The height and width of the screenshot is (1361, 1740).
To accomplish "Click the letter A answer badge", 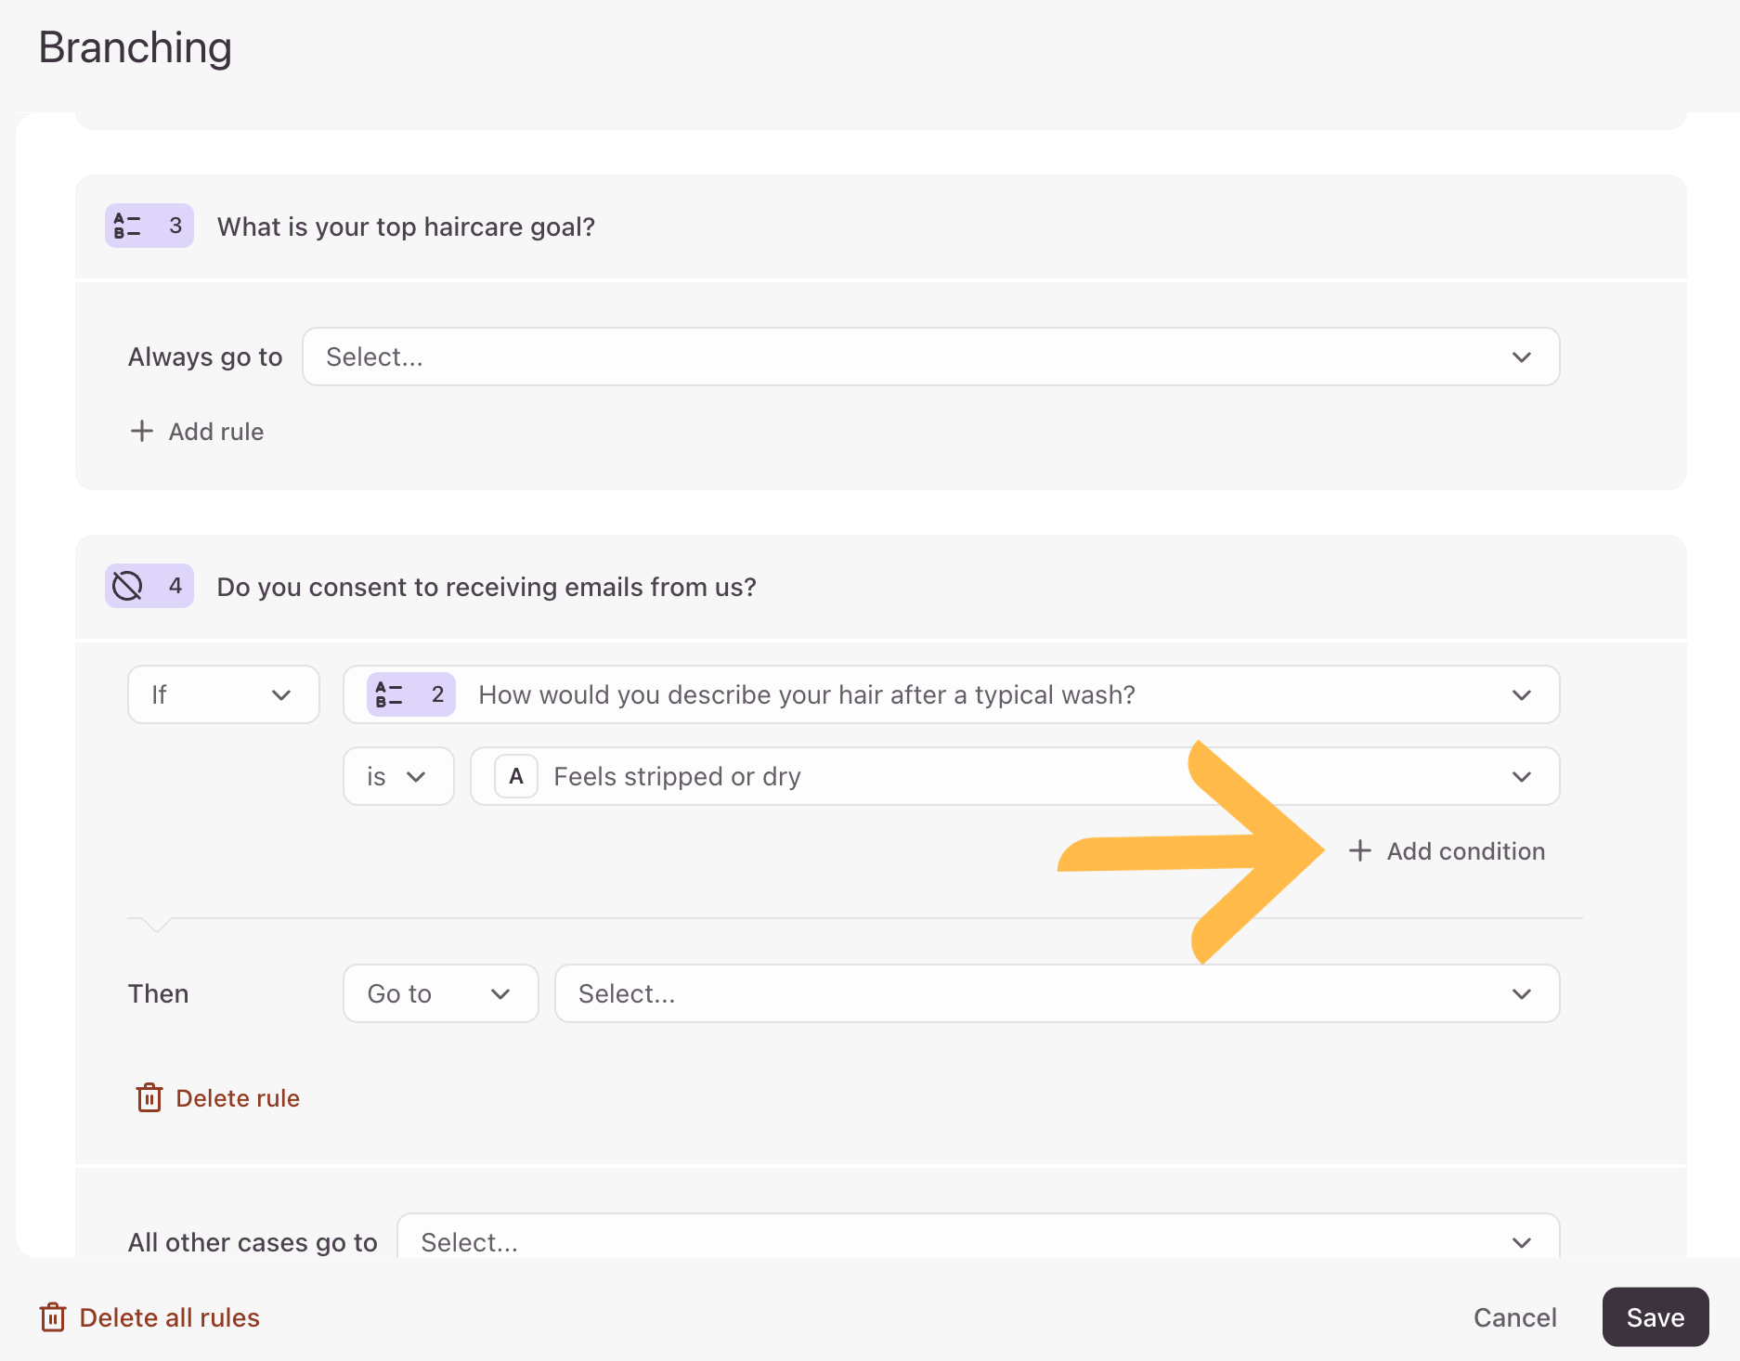I will [516, 776].
